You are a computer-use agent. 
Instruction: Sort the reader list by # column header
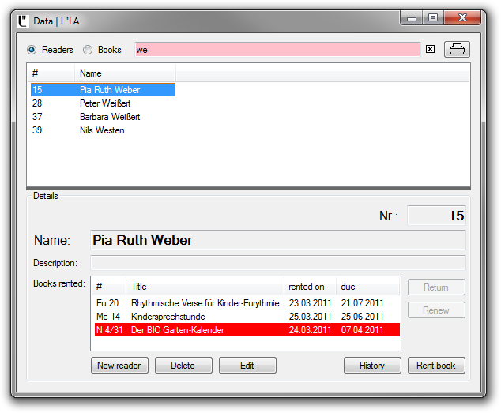51,73
